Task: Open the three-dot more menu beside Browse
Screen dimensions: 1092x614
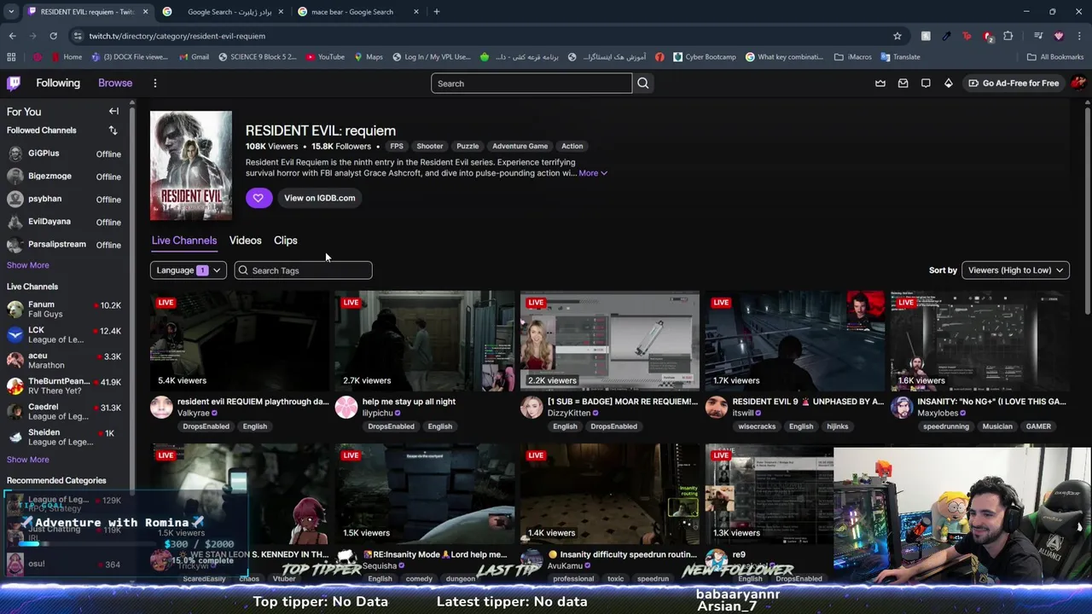Action: click(155, 83)
